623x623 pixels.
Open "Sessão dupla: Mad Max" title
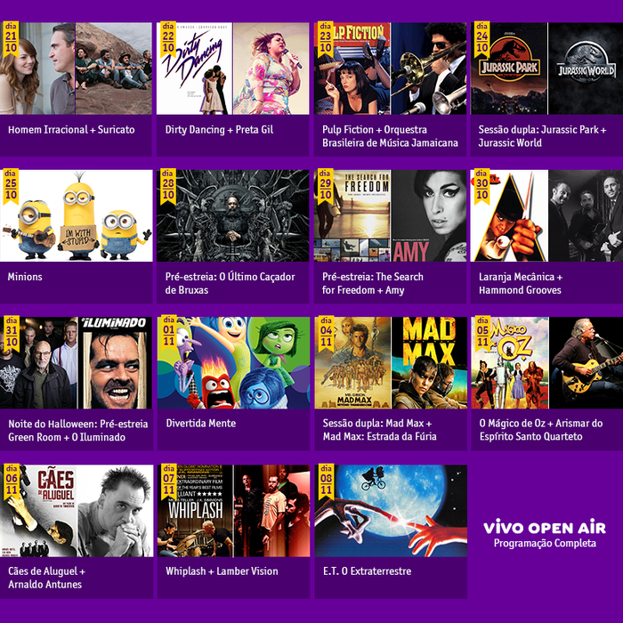click(x=379, y=430)
